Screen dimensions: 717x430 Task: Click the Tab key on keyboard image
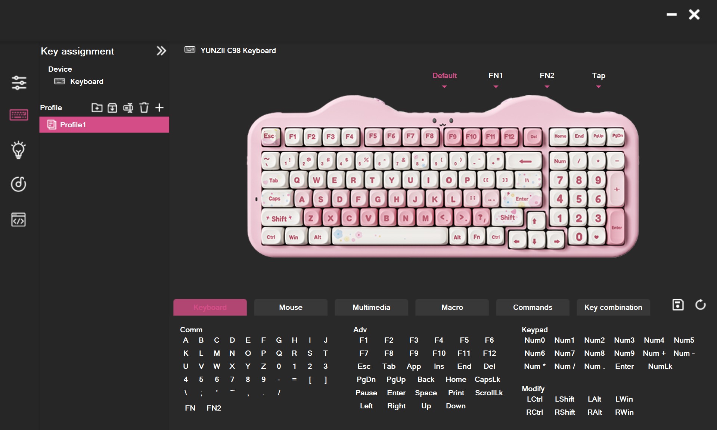[274, 180]
